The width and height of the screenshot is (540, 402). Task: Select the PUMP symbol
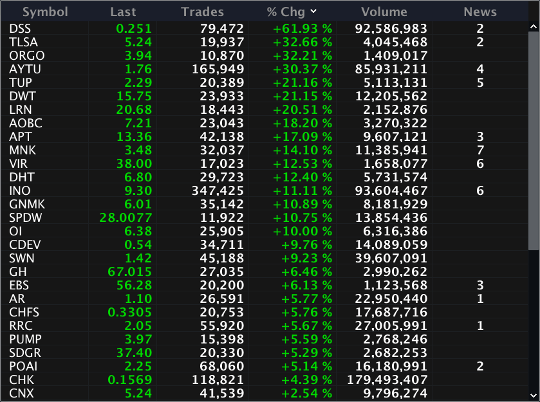[26, 340]
